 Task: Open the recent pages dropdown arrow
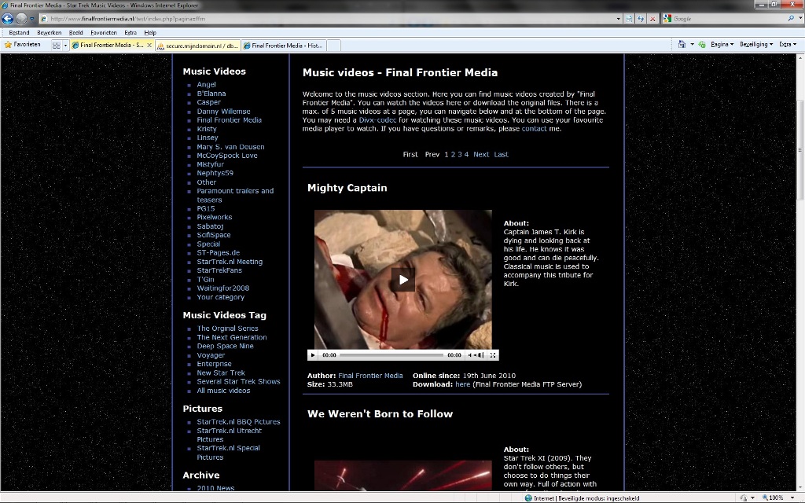coord(31,19)
